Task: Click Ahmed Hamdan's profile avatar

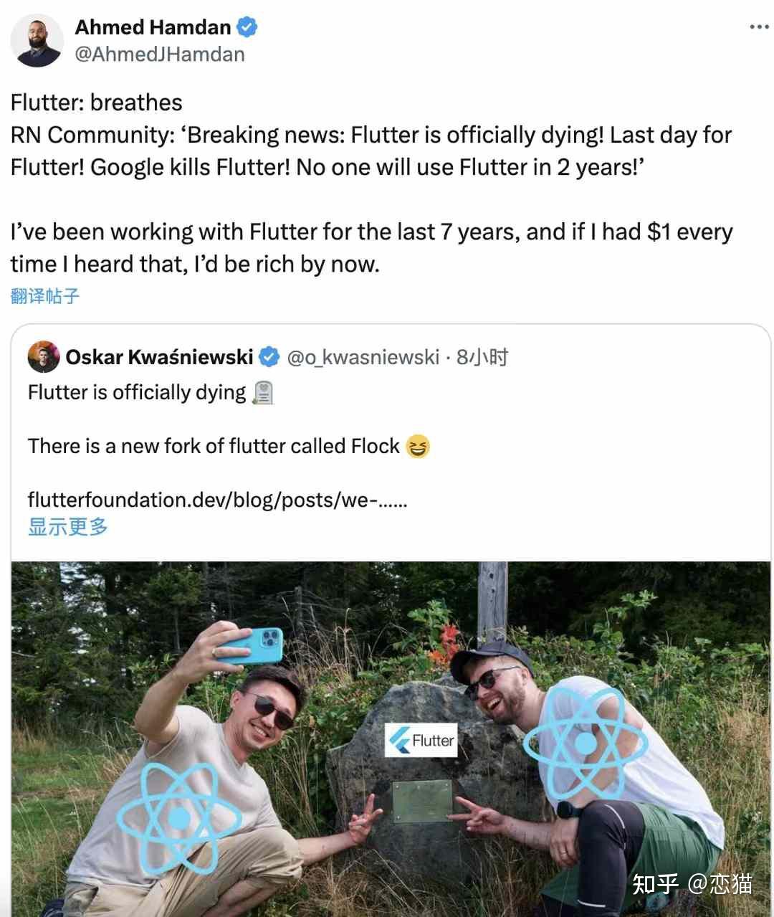Action: (x=37, y=37)
